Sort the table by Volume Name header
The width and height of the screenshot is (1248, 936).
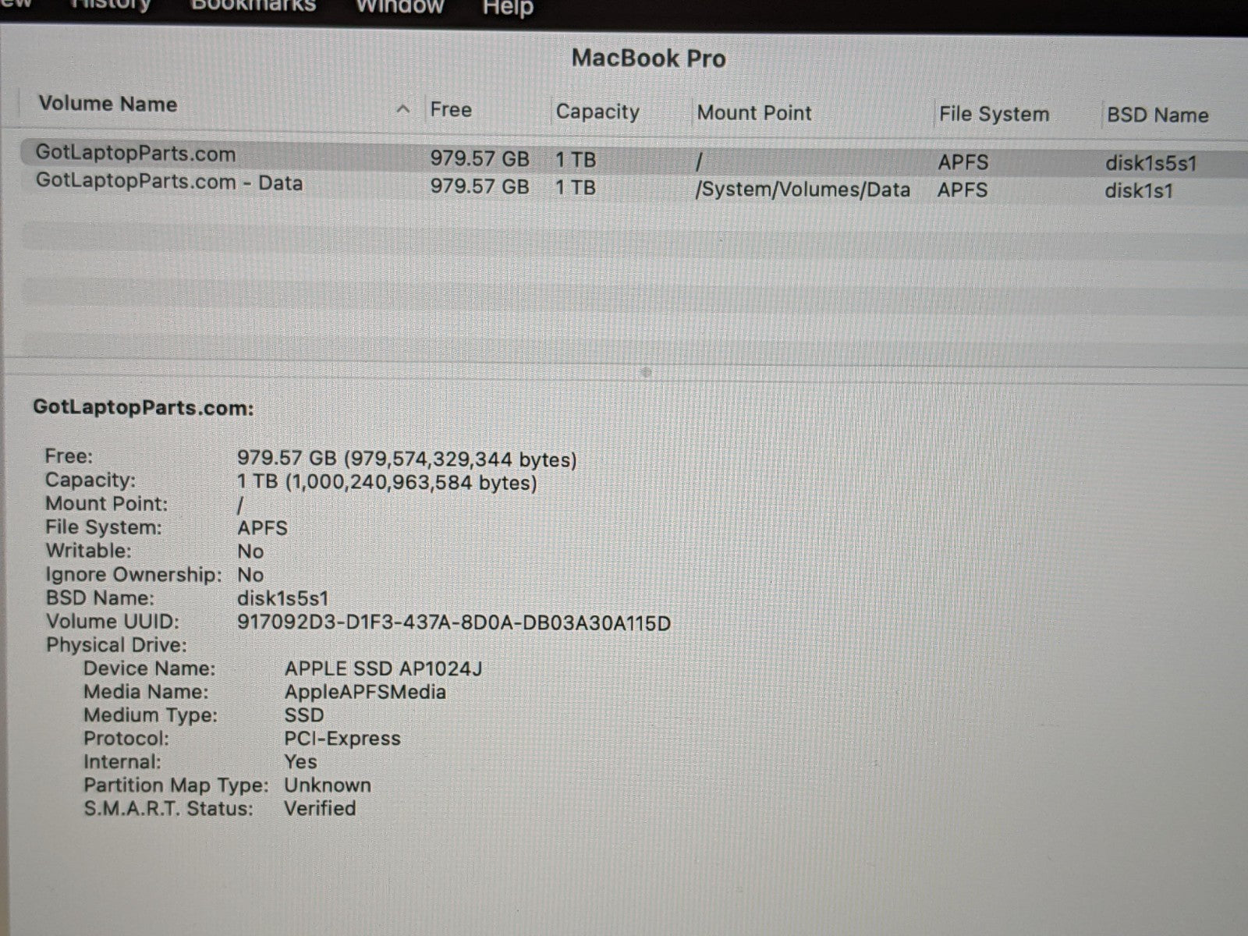click(108, 105)
